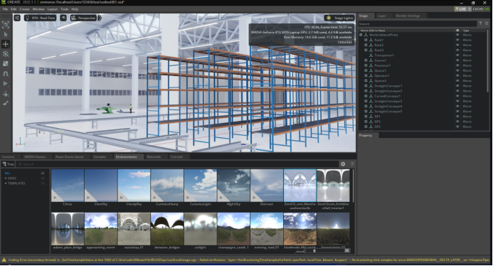Open Environments browser settings gear
This screenshot has height=266, width=493.
[x=343, y=164]
